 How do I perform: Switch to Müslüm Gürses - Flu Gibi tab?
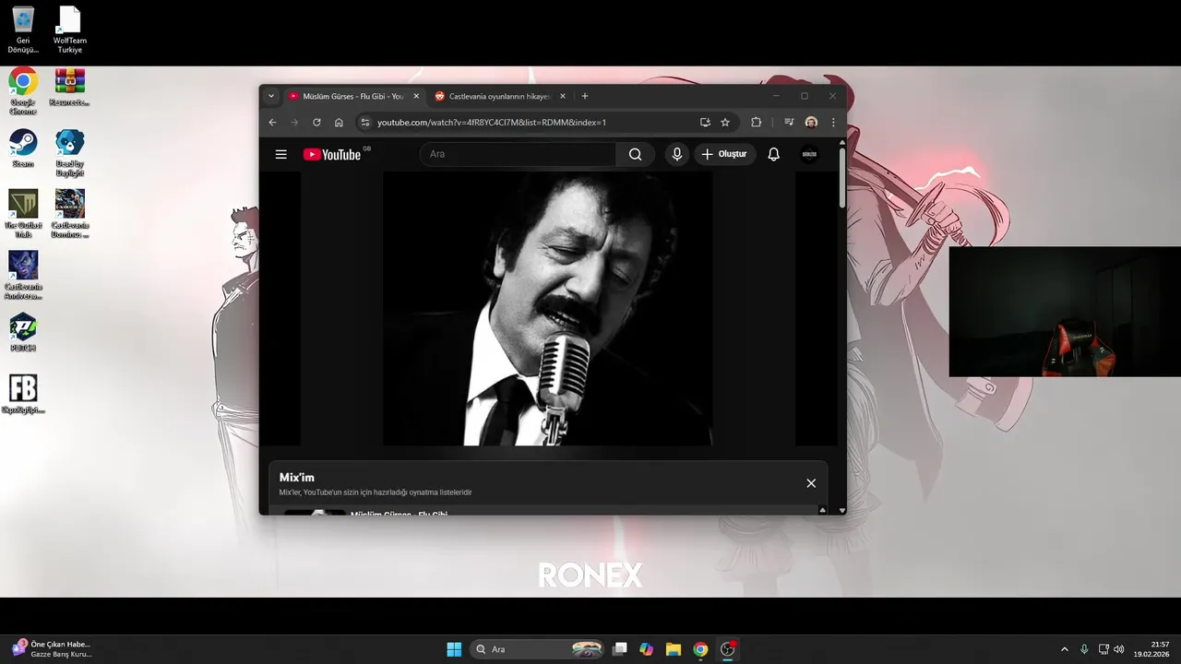(x=353, y=96)
